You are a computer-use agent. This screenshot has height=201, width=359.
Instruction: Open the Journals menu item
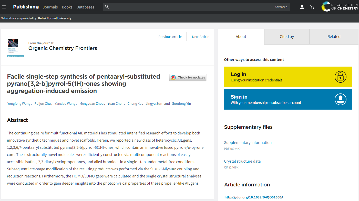click(50, 7)
